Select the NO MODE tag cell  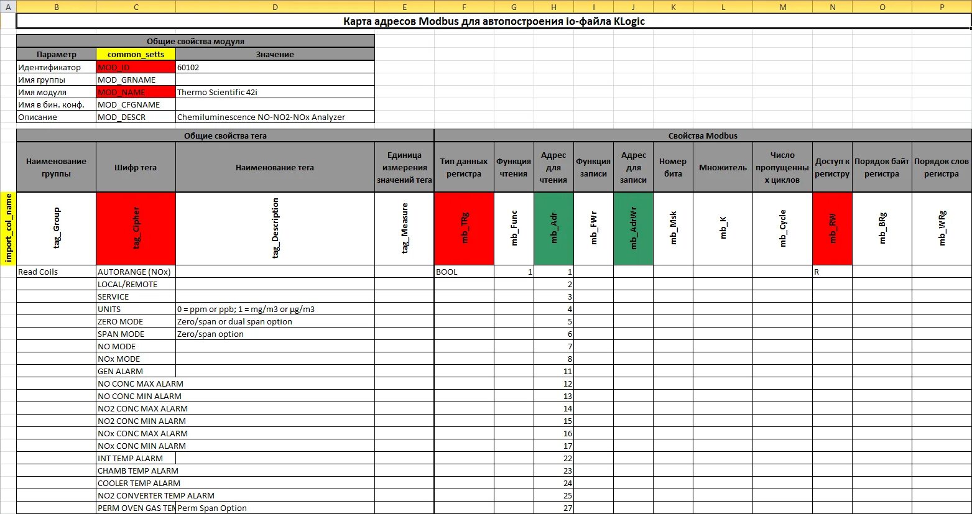[x=136, y=347]
